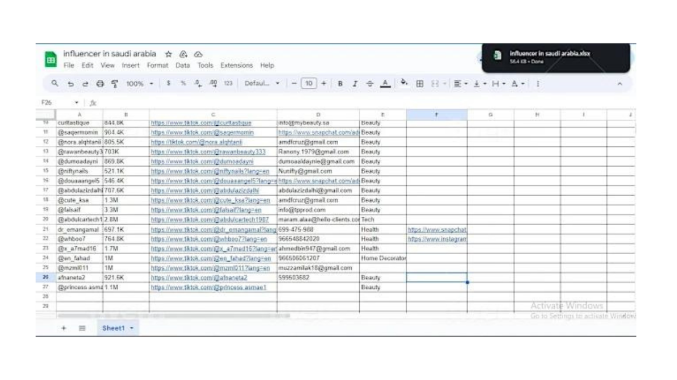
Task: Open the Insert menu
Action: point(131,65)
